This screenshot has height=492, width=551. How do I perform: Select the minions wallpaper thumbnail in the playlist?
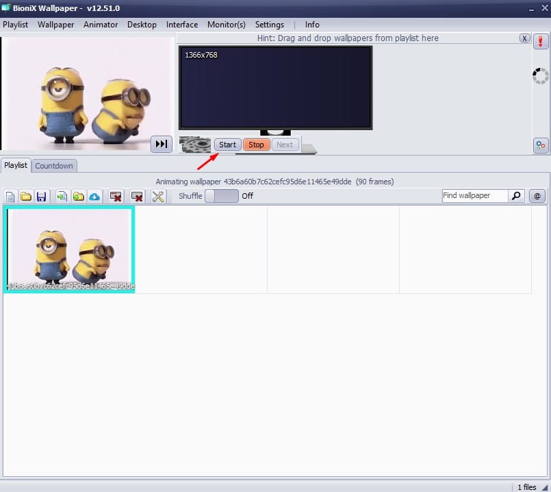coord(69,249)
